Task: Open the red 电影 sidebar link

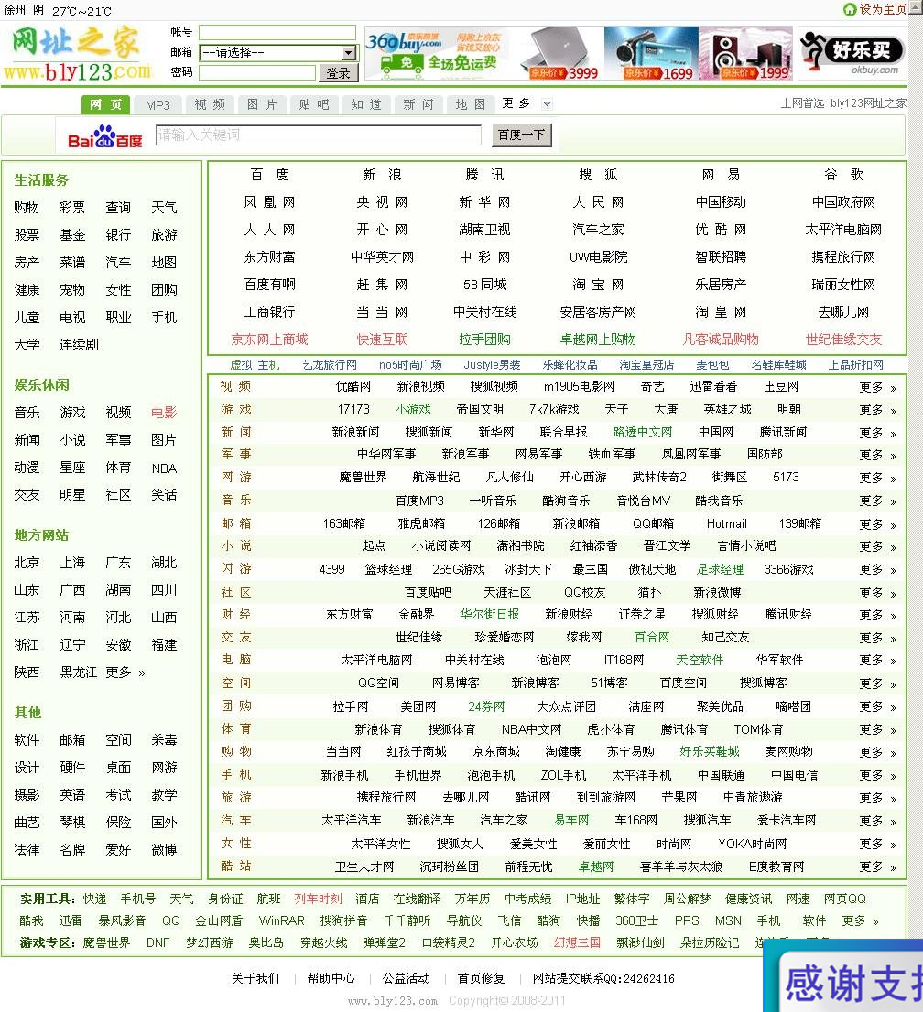Action: (164, 413)
